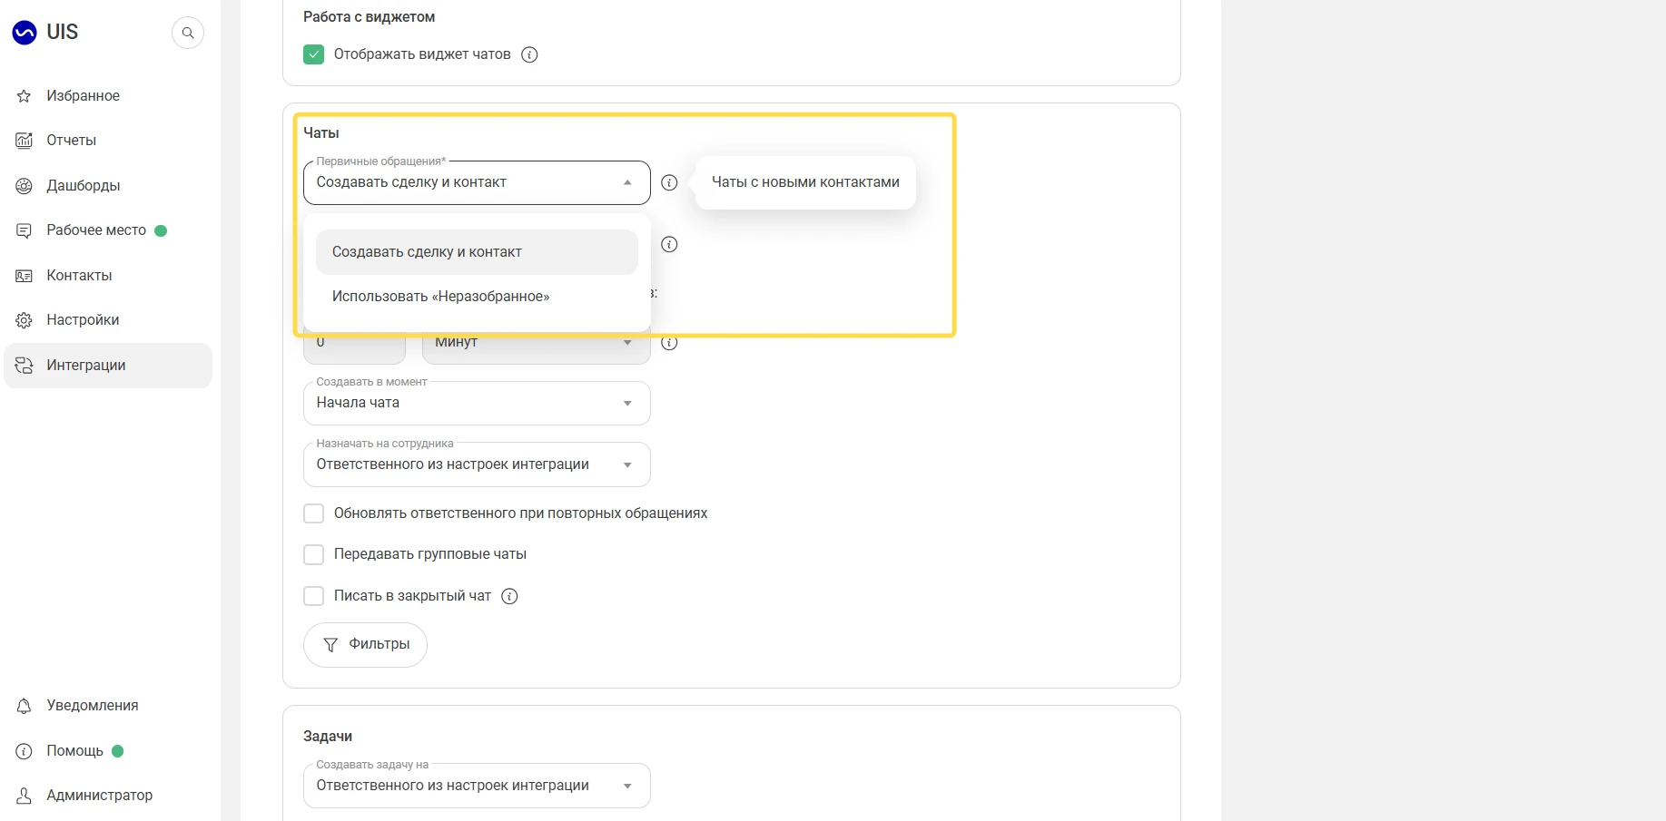Enable Обновлять ответственного при повторных обращениях

pyautogui.click(x=313, y=513)
